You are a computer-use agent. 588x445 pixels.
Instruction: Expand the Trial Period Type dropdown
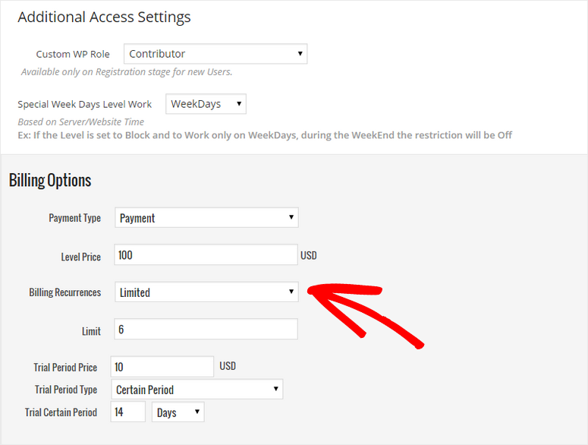(197, 390)
